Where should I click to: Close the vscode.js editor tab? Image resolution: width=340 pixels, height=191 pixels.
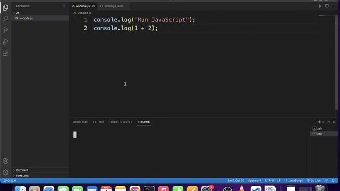[x=93, y=6]
